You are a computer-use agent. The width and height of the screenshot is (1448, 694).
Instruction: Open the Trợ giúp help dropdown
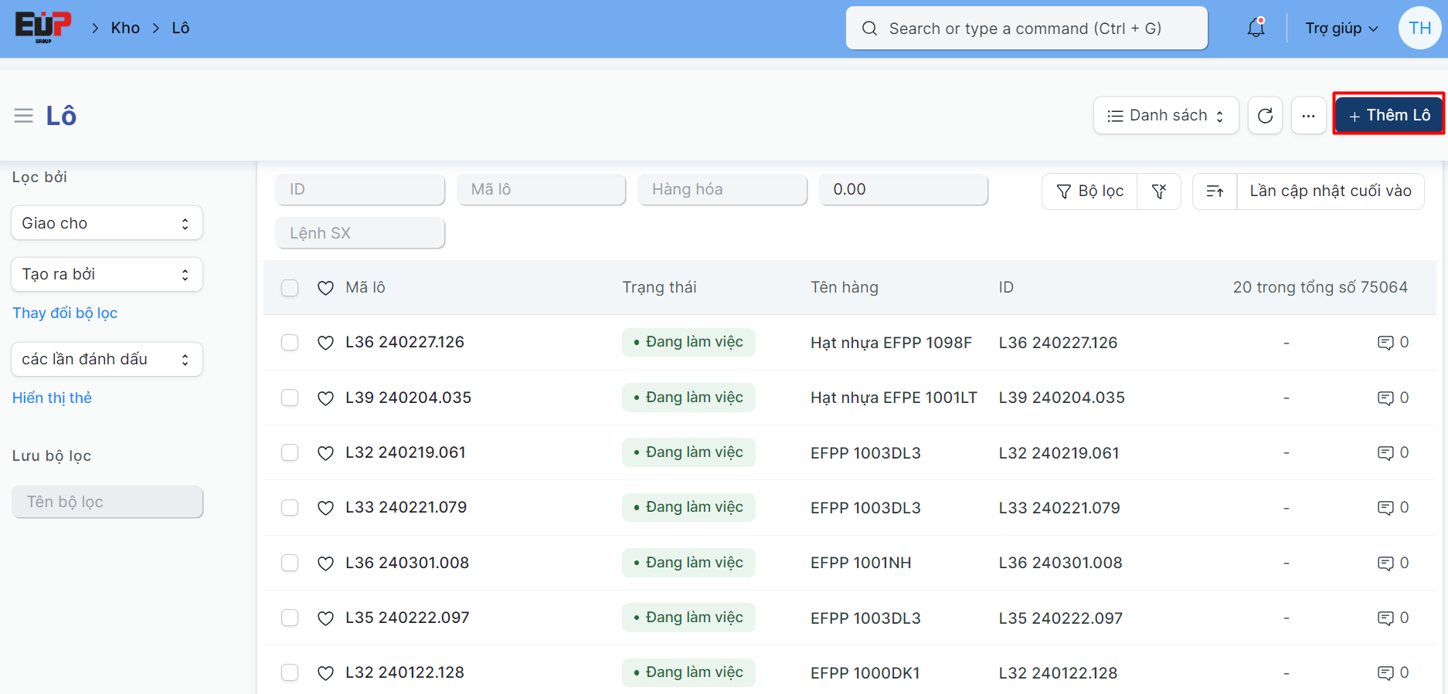pos(1341,29)
